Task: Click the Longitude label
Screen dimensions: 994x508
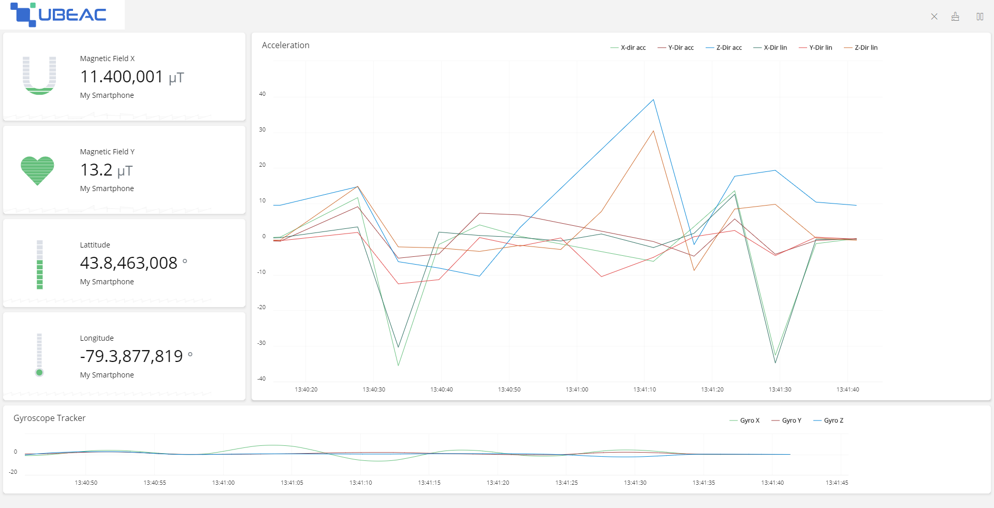Action: click(x=97, y=338)
